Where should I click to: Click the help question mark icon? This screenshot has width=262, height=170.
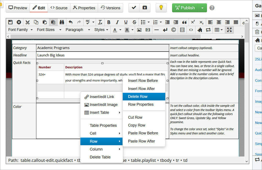pyautogui.click(x=212, y=8)
